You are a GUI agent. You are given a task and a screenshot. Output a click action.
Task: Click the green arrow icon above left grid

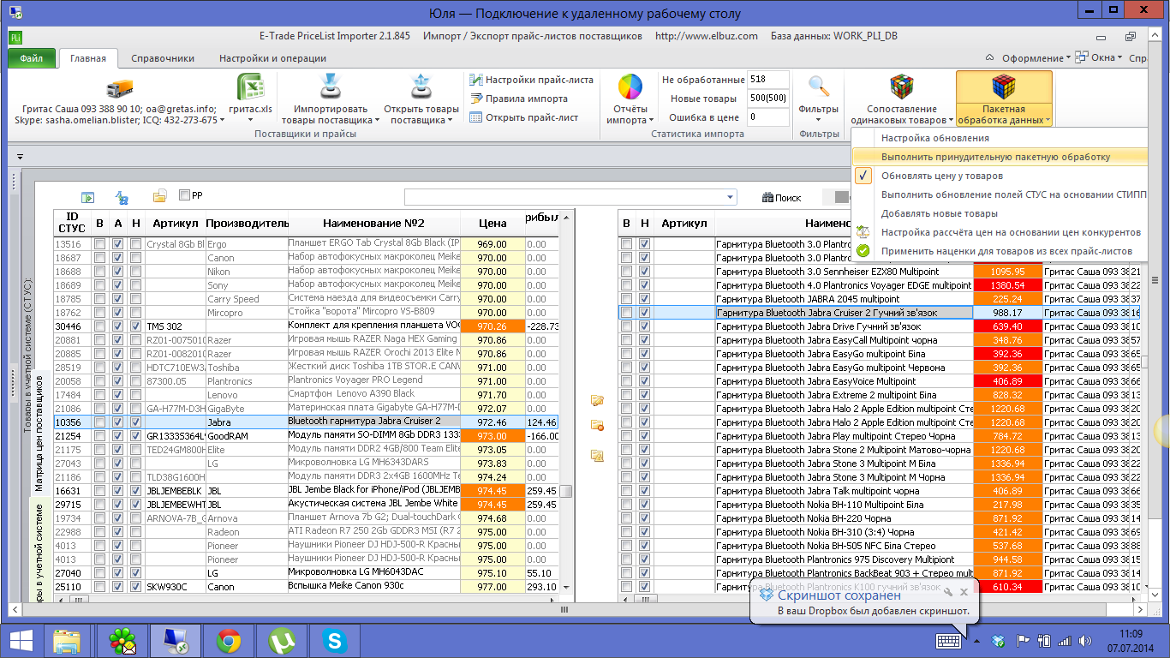(87, 197)
